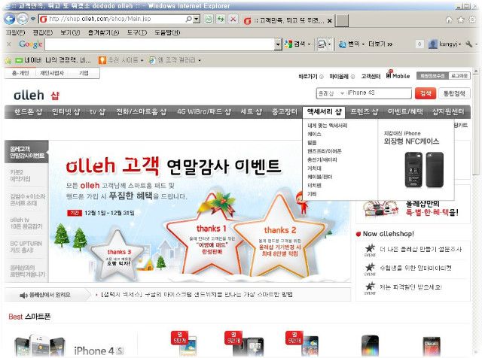Click the 통합검색 button
Screen dimensions: 482x358
coord(454,93)
